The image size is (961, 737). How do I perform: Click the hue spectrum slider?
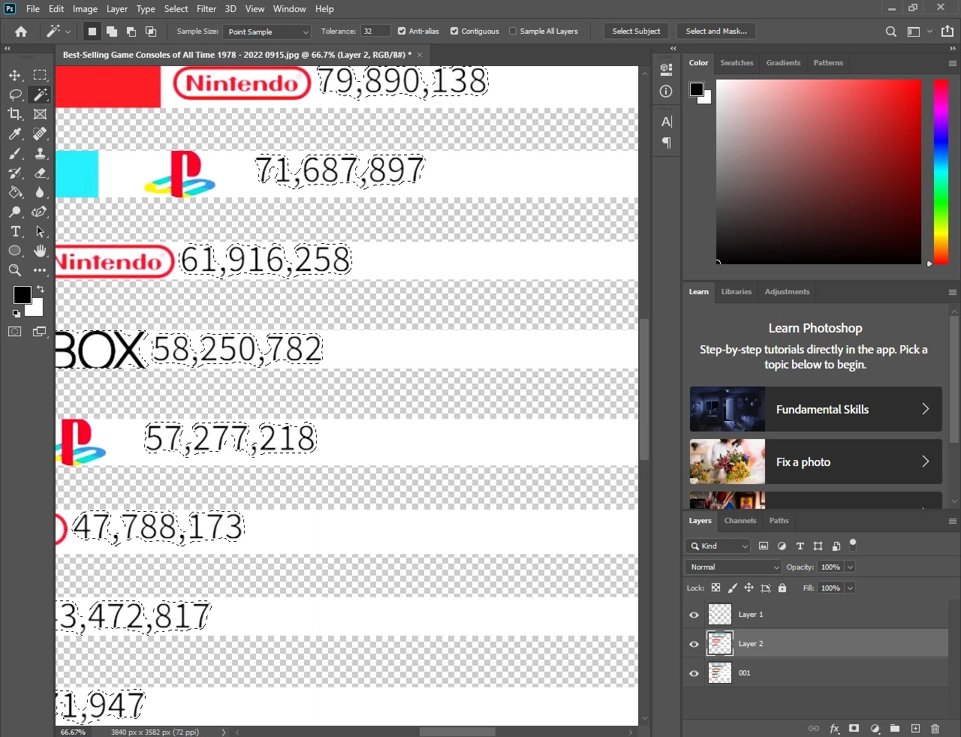point(941,171)
